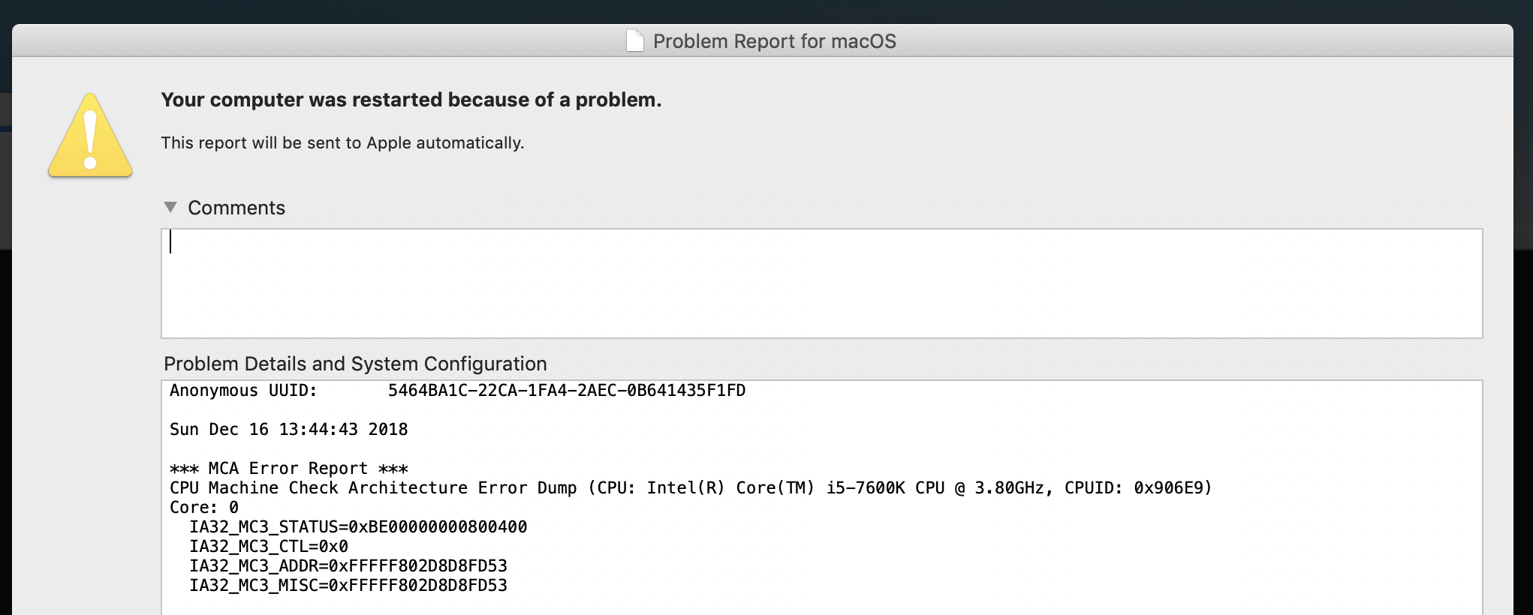The height and width of the screenshot is (615, 1533).
Task: Click the 'Sun Dec 16 13:44:43 2018' timestamp line
Action: pos(289,430)
